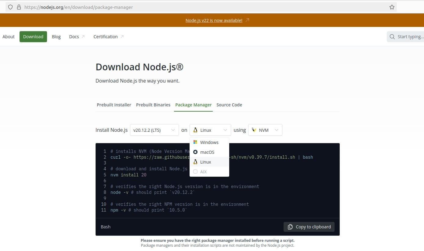
Task: Click the macOS logo icon in dropdown list
Action: [195, 152]
